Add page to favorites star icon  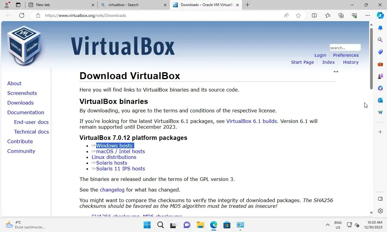tap(298, 15)
